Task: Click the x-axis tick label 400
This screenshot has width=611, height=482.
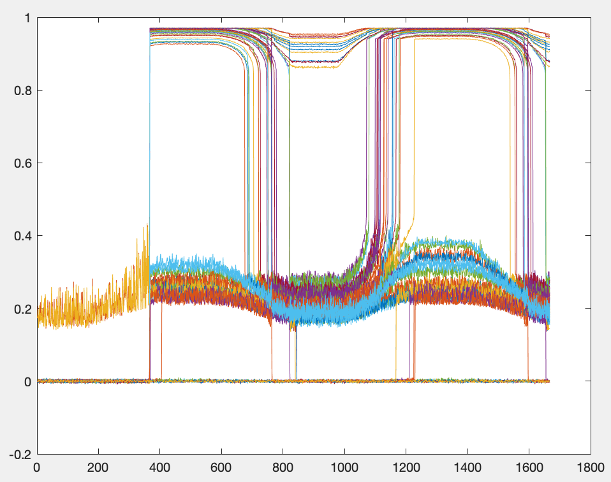Action: tap(159, 467)
